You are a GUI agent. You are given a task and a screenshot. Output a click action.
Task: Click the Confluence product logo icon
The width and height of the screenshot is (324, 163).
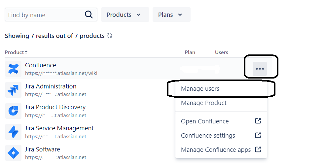click(x=14, y=69)
